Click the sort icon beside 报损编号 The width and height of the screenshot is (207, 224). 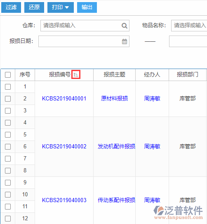(76, 74)
